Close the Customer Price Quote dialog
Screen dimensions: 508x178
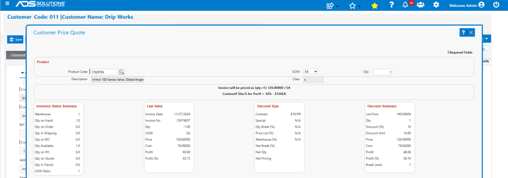click(471, 32)
